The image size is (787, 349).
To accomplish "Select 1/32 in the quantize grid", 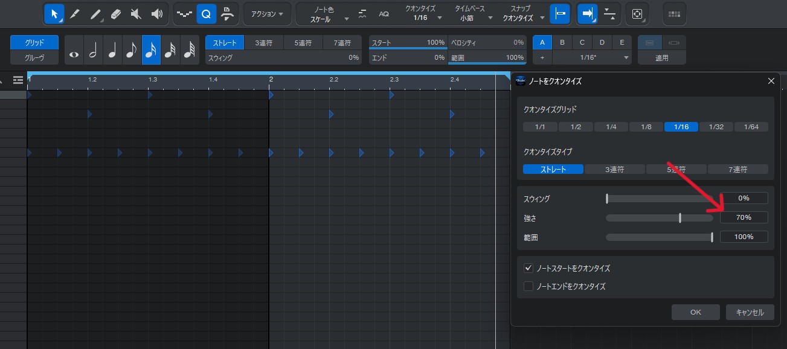I will click(x=716, y=127).
